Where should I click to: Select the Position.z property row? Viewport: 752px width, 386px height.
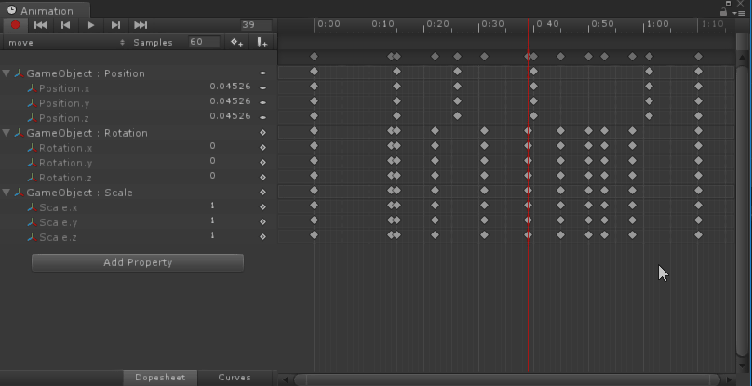[x=139, y=118]
